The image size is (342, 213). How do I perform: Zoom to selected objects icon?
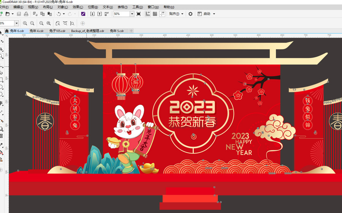pos(41,23)
